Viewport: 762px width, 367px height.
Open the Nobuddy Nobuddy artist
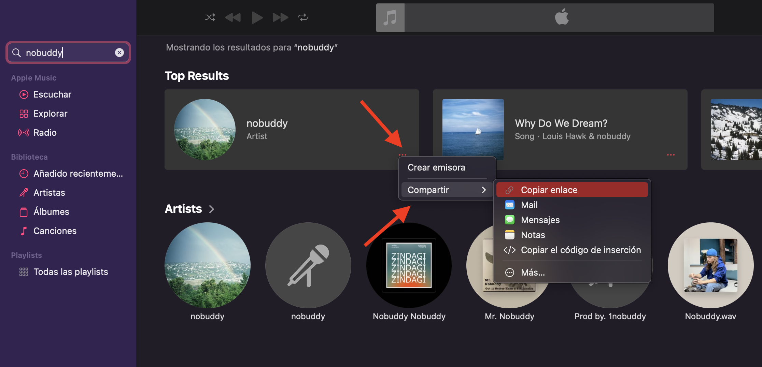[x=409, y=265]
